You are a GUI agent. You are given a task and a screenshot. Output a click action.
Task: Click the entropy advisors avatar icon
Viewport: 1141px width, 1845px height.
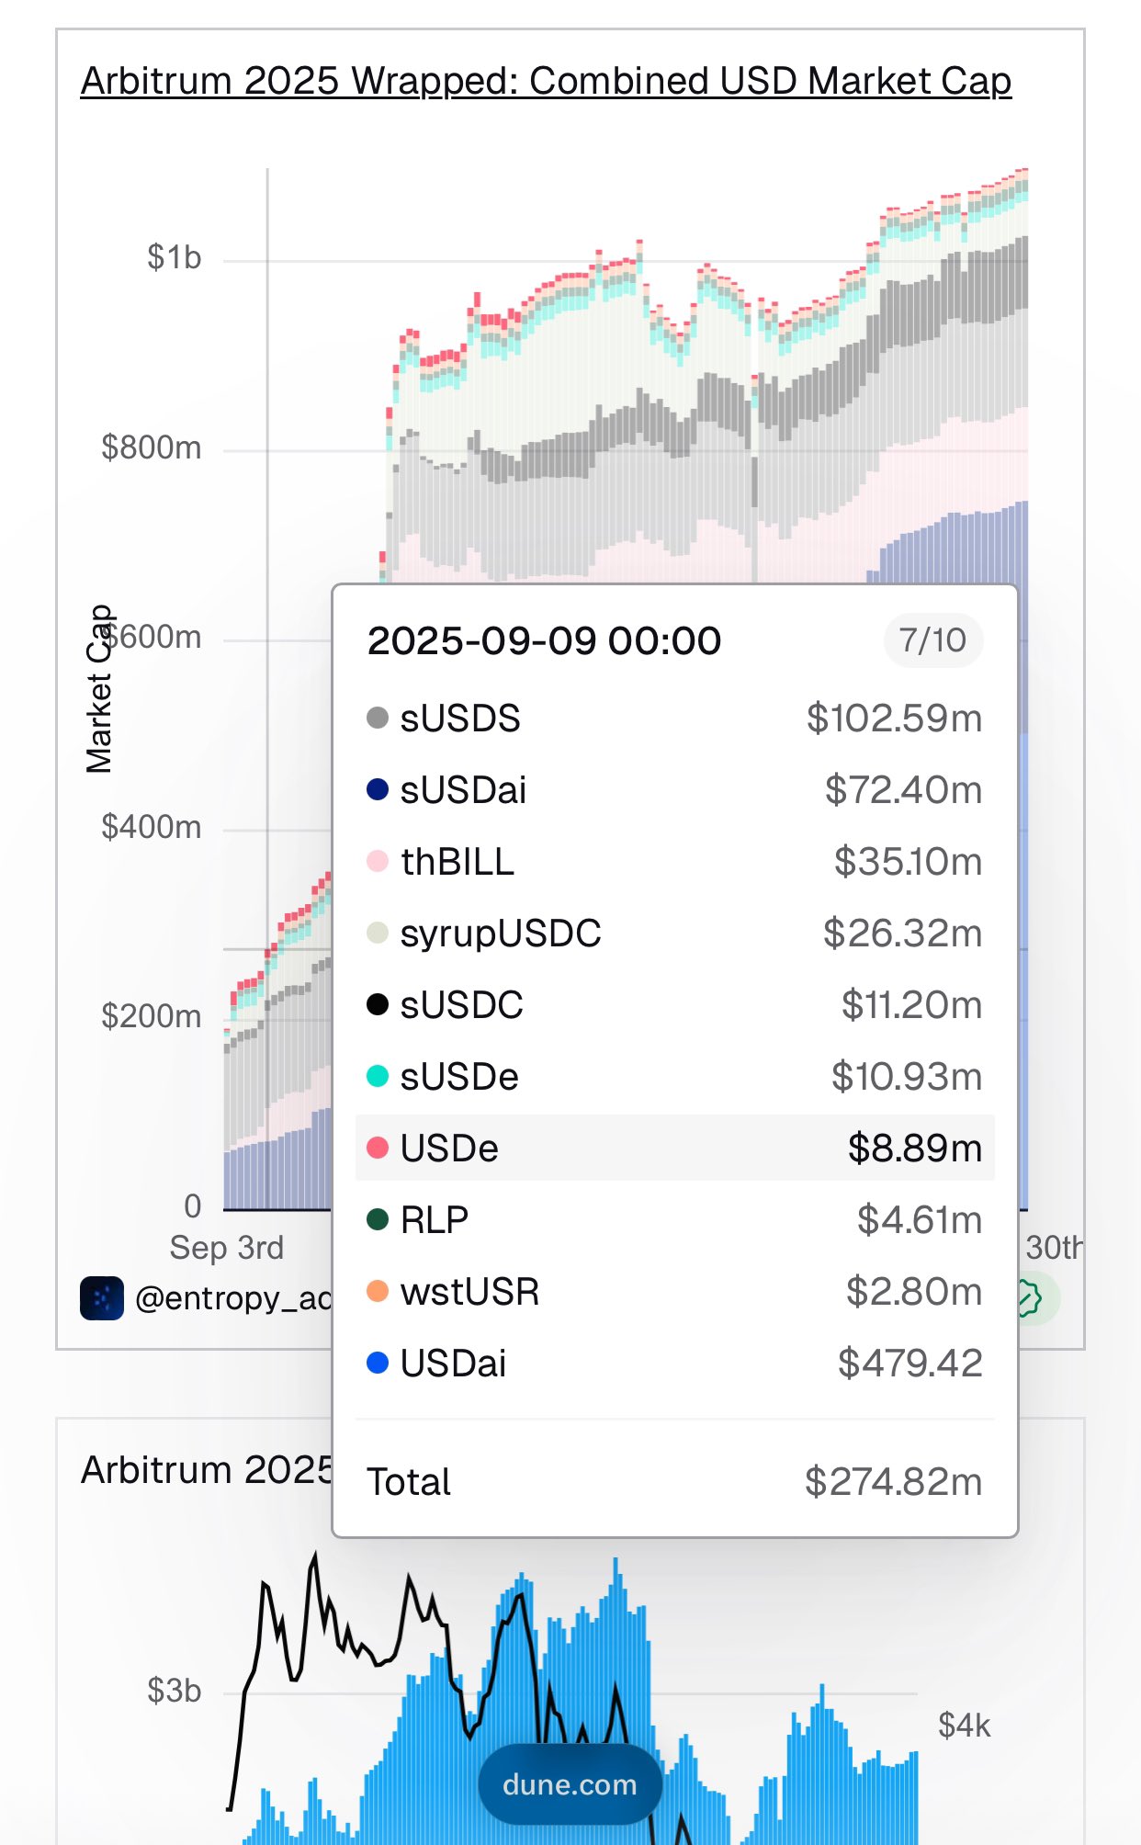pyautogui.click(x=102, y=1298)
